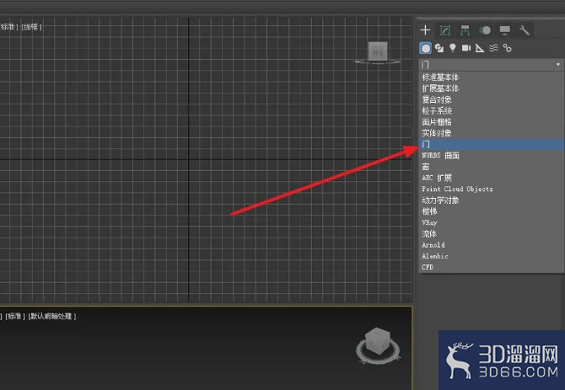
Task: Select the Cameras category icon
Action: click(466, 48)
